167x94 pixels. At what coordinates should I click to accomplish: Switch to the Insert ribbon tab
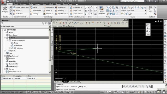(16, 4)
